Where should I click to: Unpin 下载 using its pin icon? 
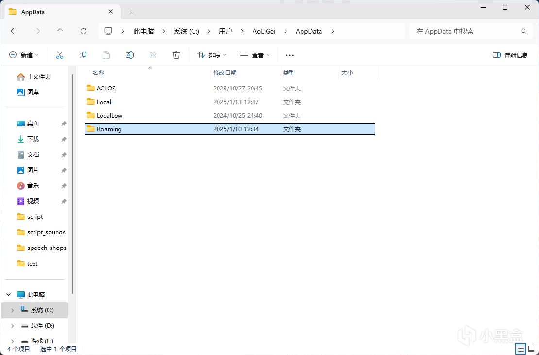point(64,139)
